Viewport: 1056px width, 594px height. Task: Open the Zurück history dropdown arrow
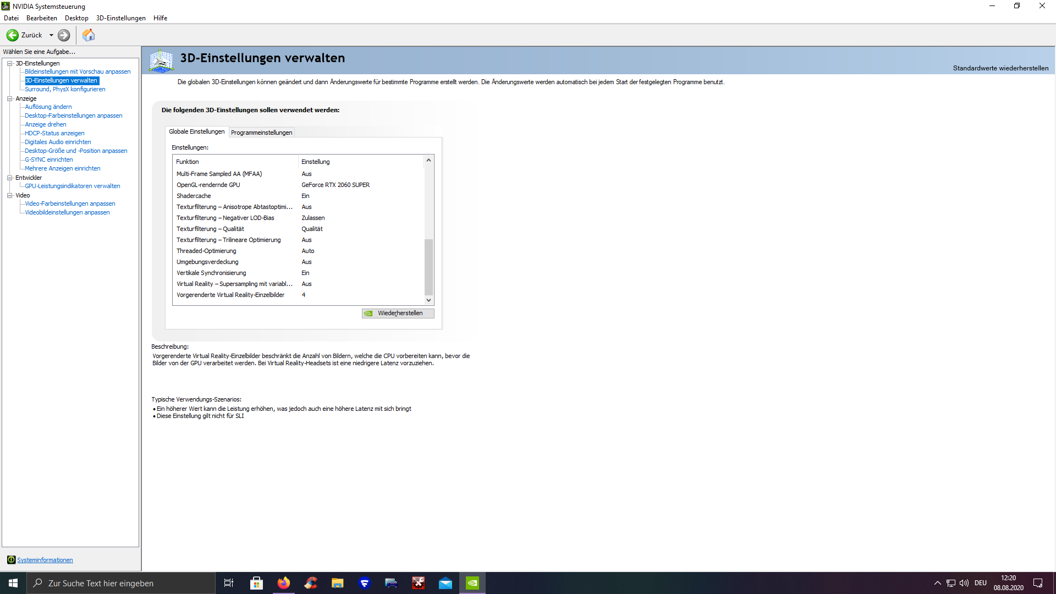coord(51,35)
